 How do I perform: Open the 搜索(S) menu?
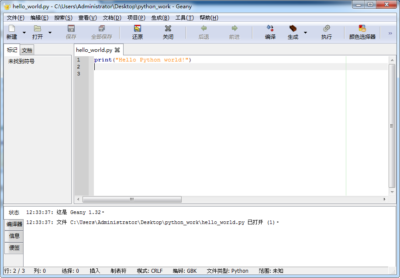[x=63, y=18]
